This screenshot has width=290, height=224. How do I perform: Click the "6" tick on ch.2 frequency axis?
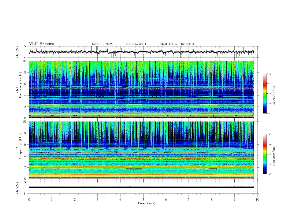click(26, 145)
